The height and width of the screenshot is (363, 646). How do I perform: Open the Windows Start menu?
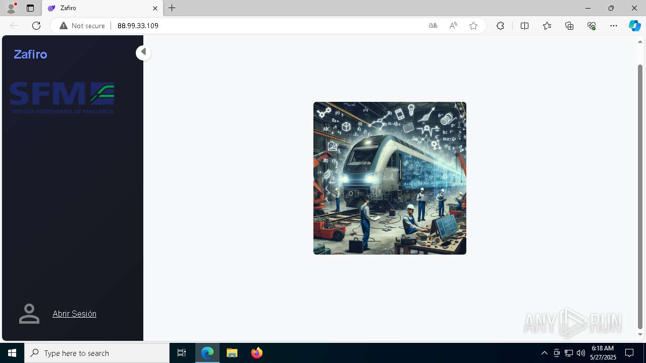[x=12, y=353]
